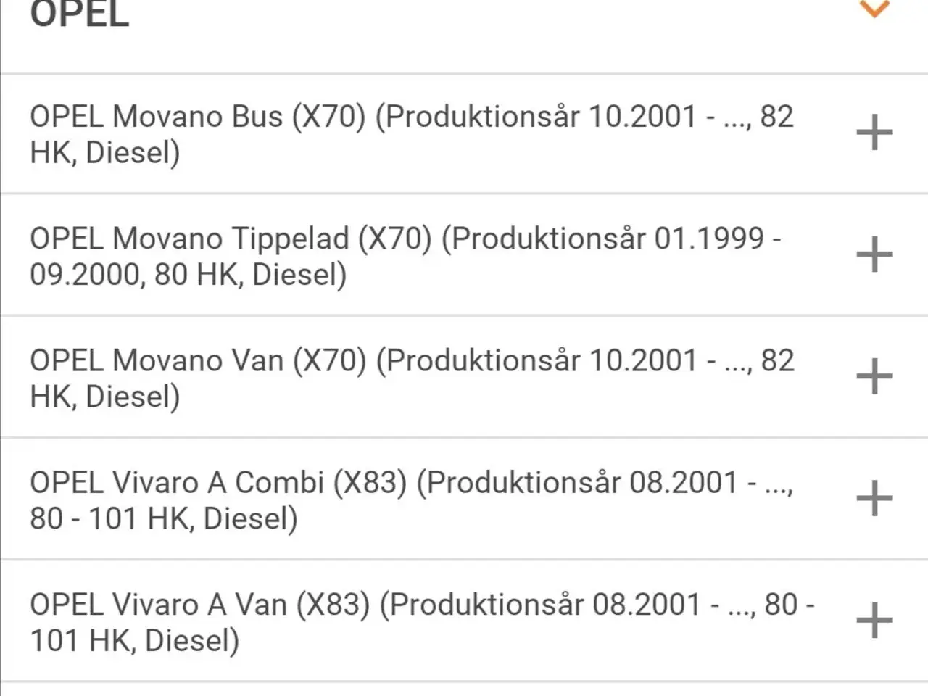Screen dimensions: 928x696
Task: Click plus icon next to Movano Tippelad (X70)
Action: [x=874, y=254]
